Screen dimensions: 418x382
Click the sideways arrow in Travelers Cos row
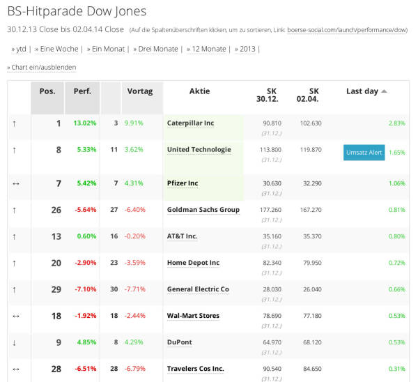(x=14, y=369)
